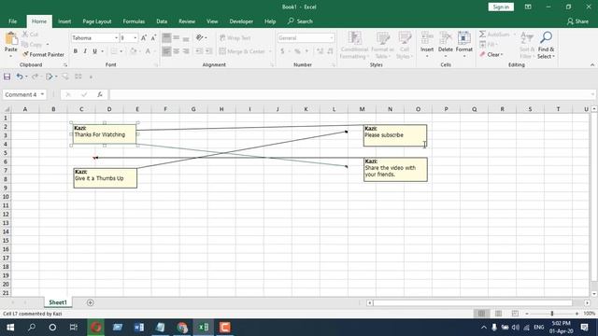Switch to Page Layout view icon
The image size is (598, 336).
498,314
